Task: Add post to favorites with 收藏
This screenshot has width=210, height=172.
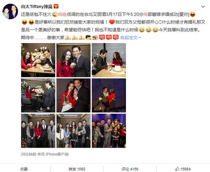Action: point(24,169)
